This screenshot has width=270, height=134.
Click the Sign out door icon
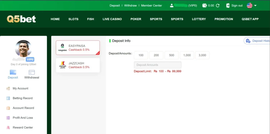[228, 6]
